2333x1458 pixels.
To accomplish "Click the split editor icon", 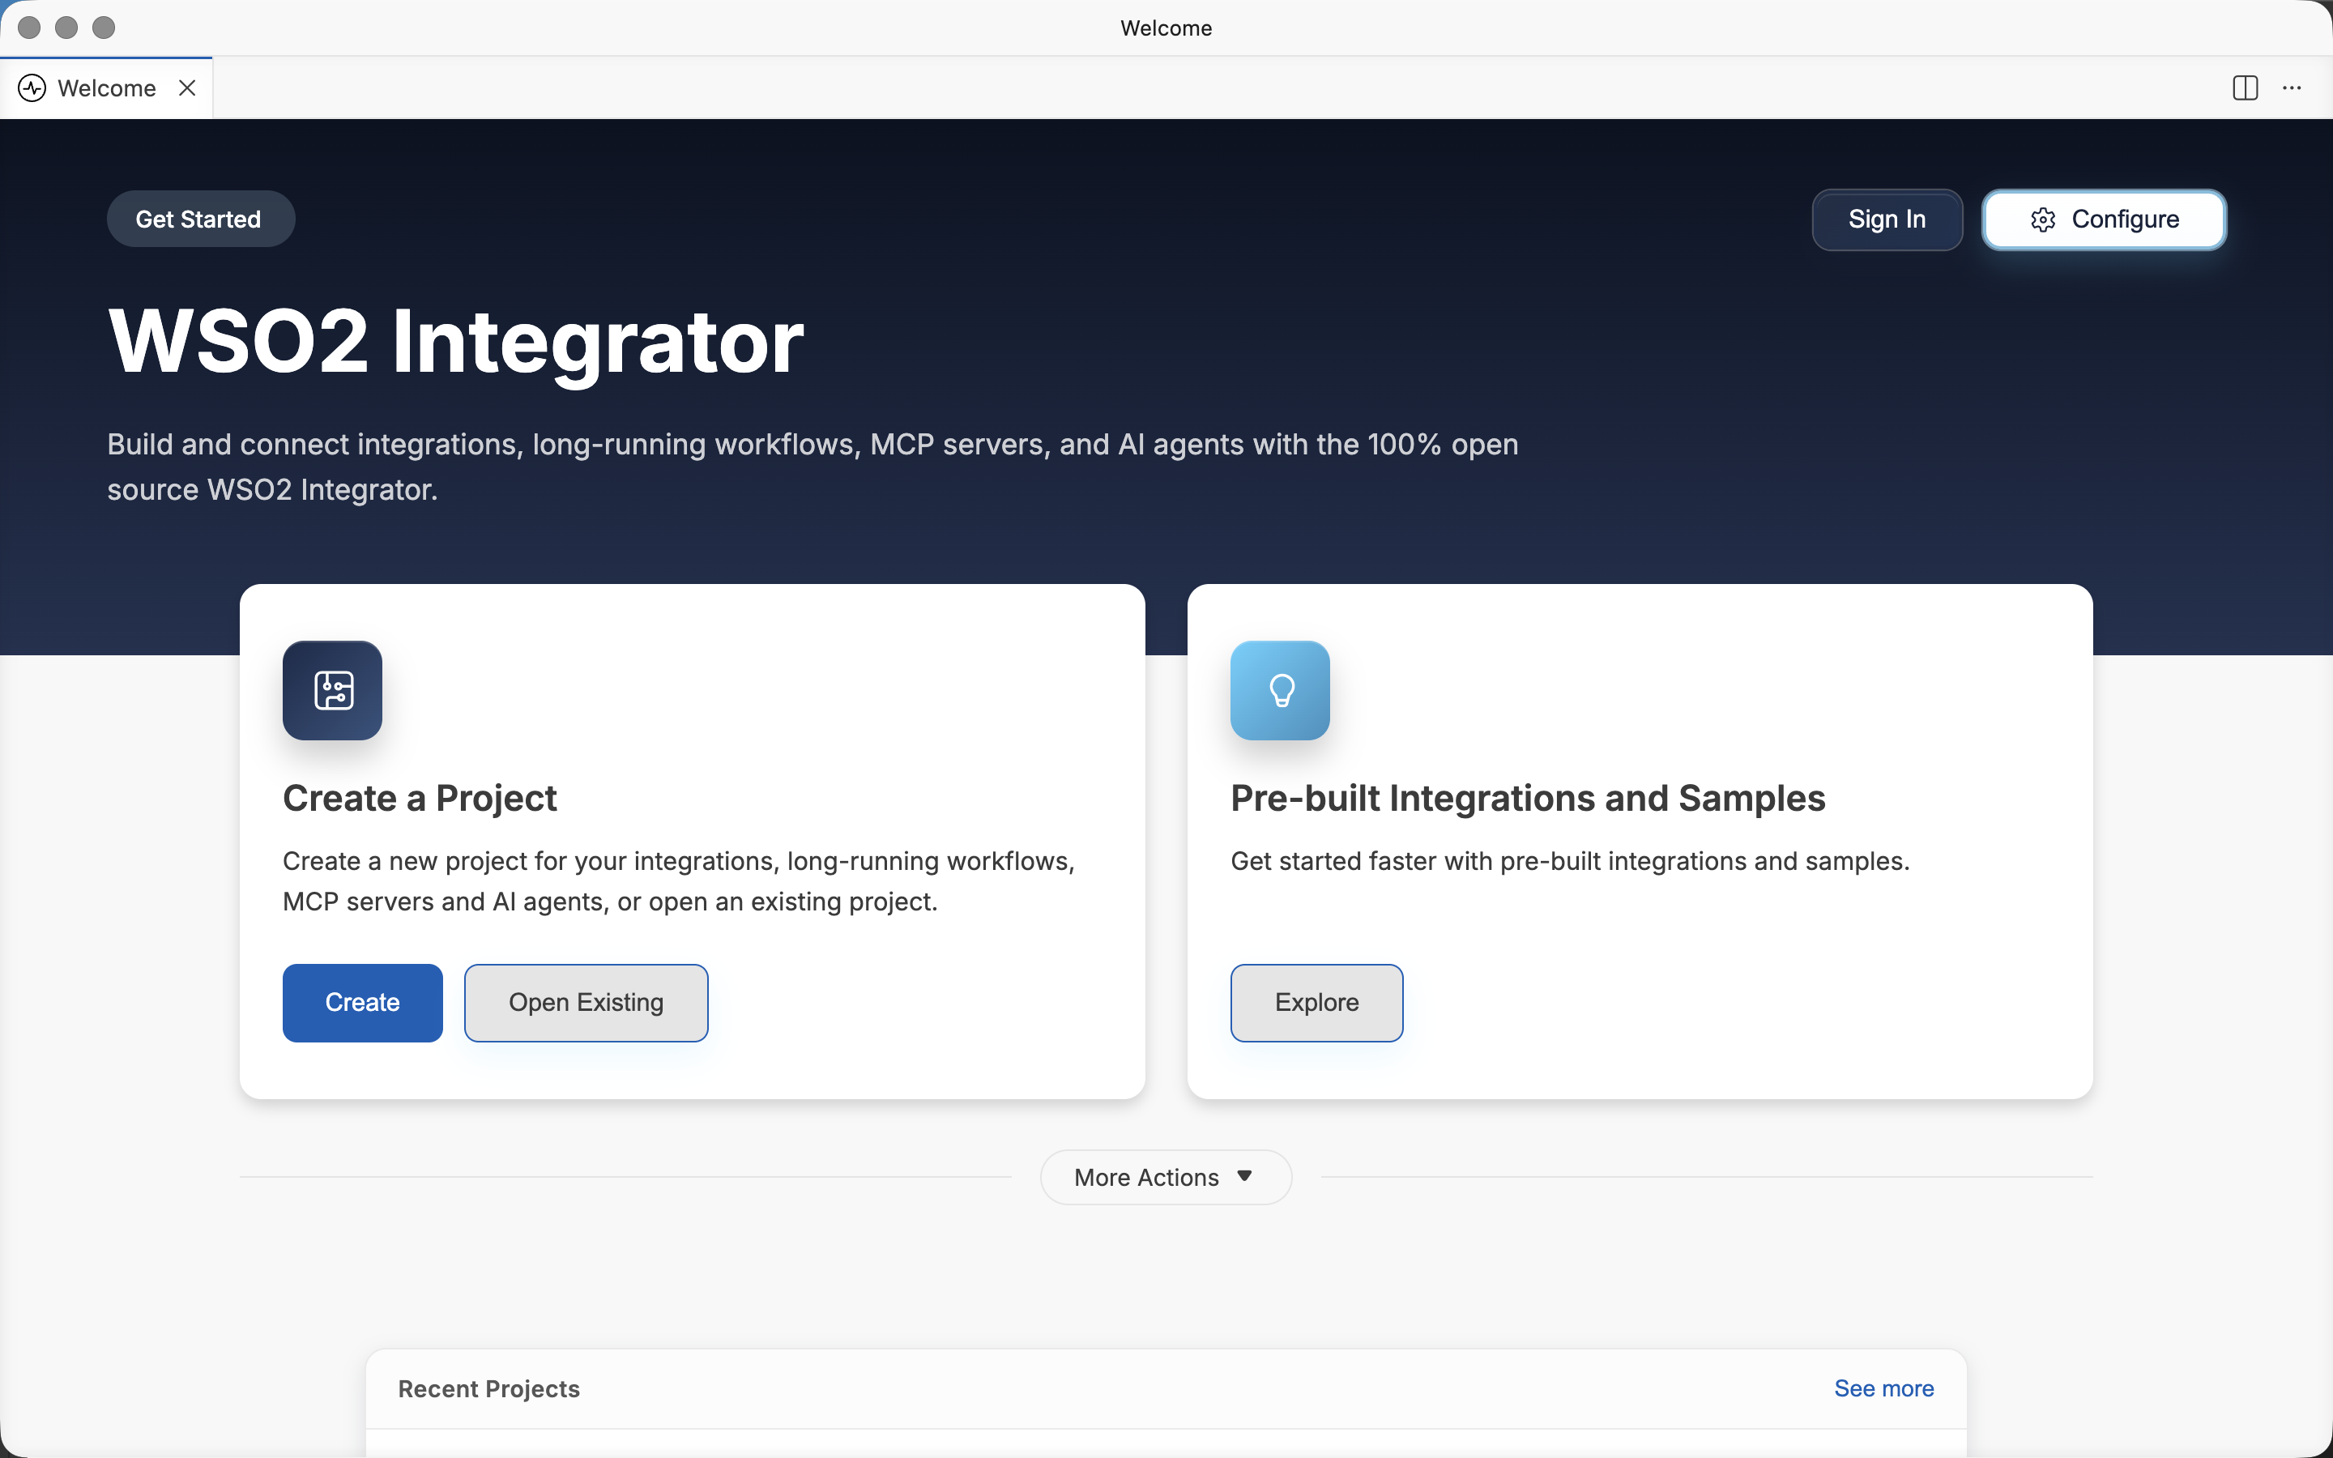I will (x=2246, y=87).
